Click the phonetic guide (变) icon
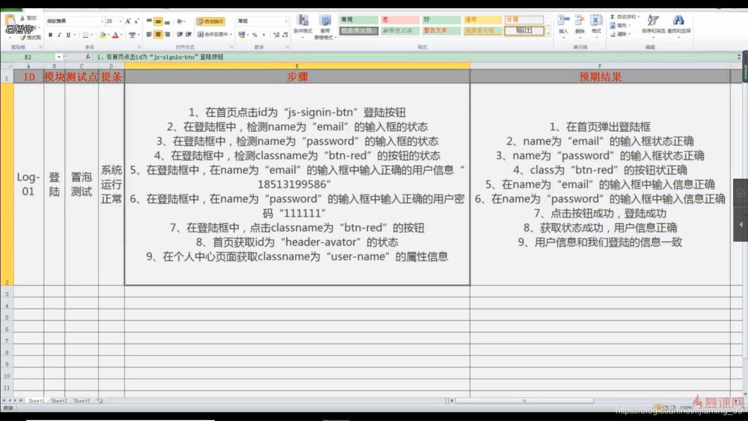This screenshot has width=748, height=421. pos(132,35)
